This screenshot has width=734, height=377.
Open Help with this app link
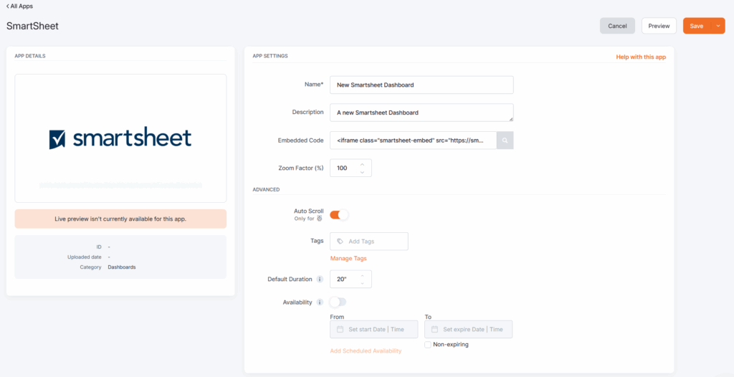pos(641,57)
